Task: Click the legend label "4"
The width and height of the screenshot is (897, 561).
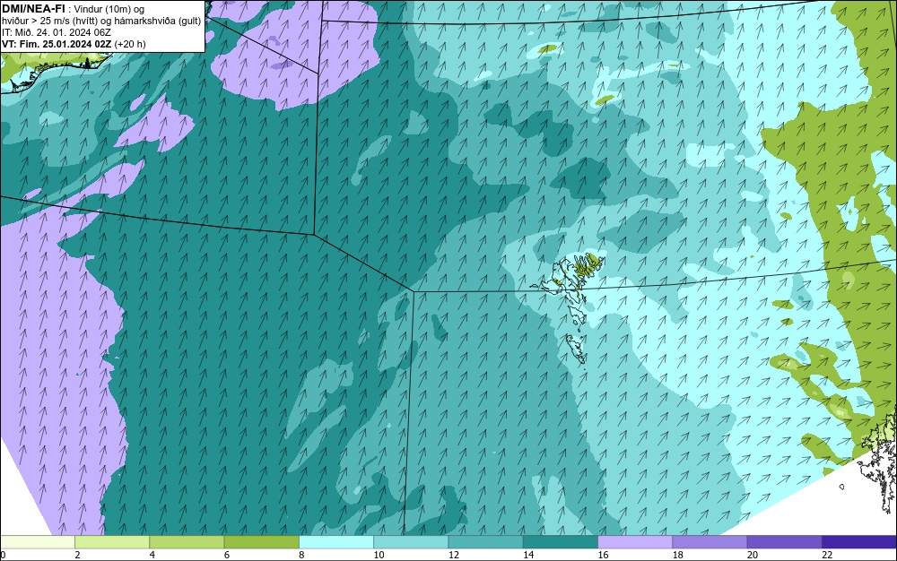Action: (x=152, y=555)
